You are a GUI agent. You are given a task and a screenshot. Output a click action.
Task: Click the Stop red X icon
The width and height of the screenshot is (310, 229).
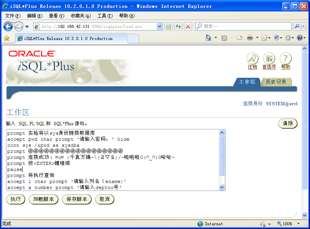188,26
